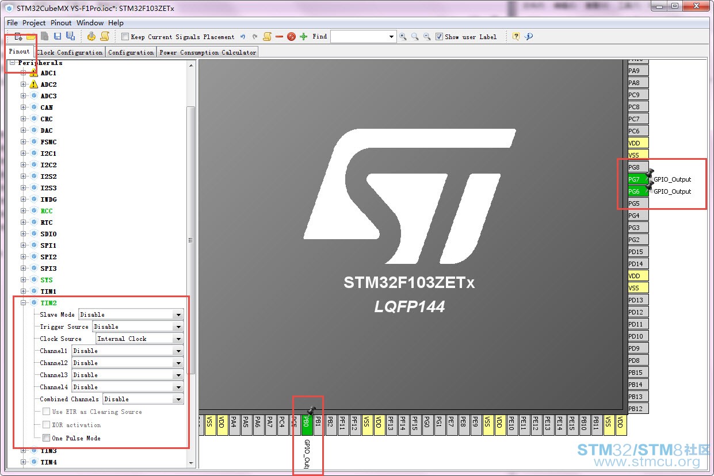The height and width of the screenshot is (476, 714).
Task: Open the File menu
Action: coord(12,23)
